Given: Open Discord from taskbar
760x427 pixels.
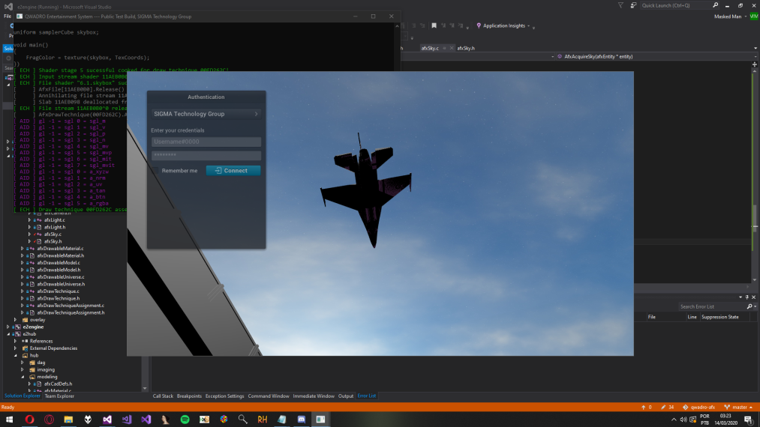Looking at the screenshot, I should point(301,420).
